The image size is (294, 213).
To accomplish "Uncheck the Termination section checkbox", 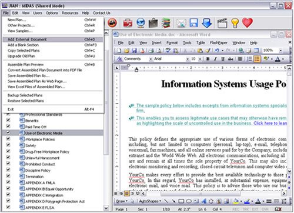I will coord(8,176).
